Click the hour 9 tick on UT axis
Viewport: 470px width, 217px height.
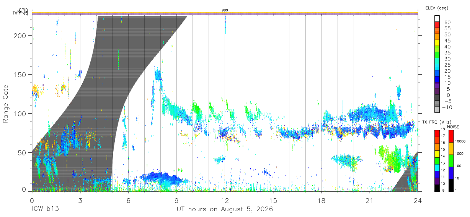(176, 201)
